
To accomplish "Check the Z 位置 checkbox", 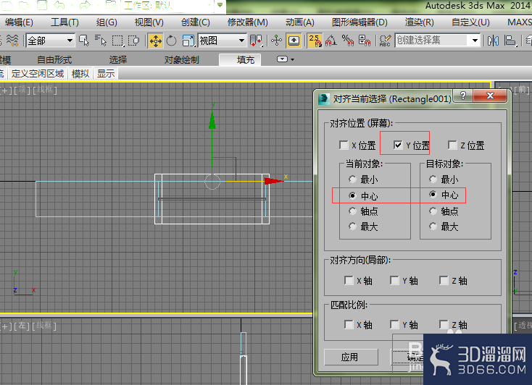I will coord(452,145).
